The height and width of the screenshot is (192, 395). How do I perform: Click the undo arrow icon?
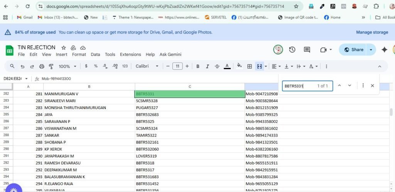click(22, 66)
